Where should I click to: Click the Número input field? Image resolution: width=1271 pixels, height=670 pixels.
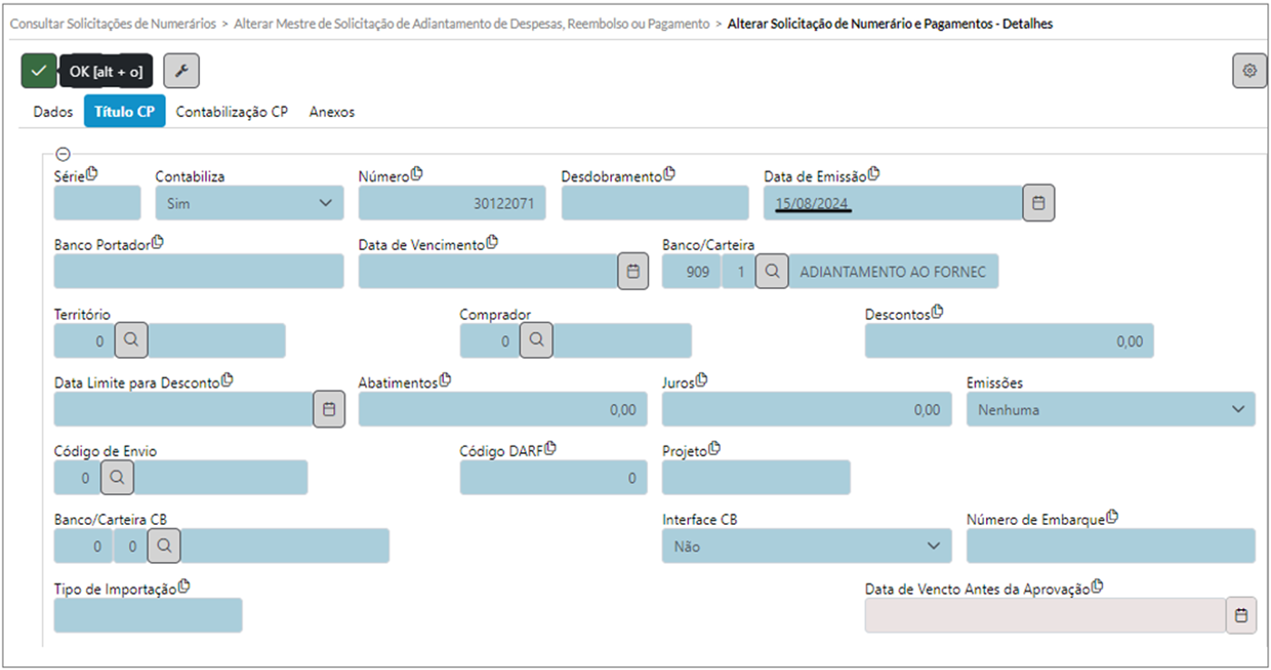[x=452, y=203]
